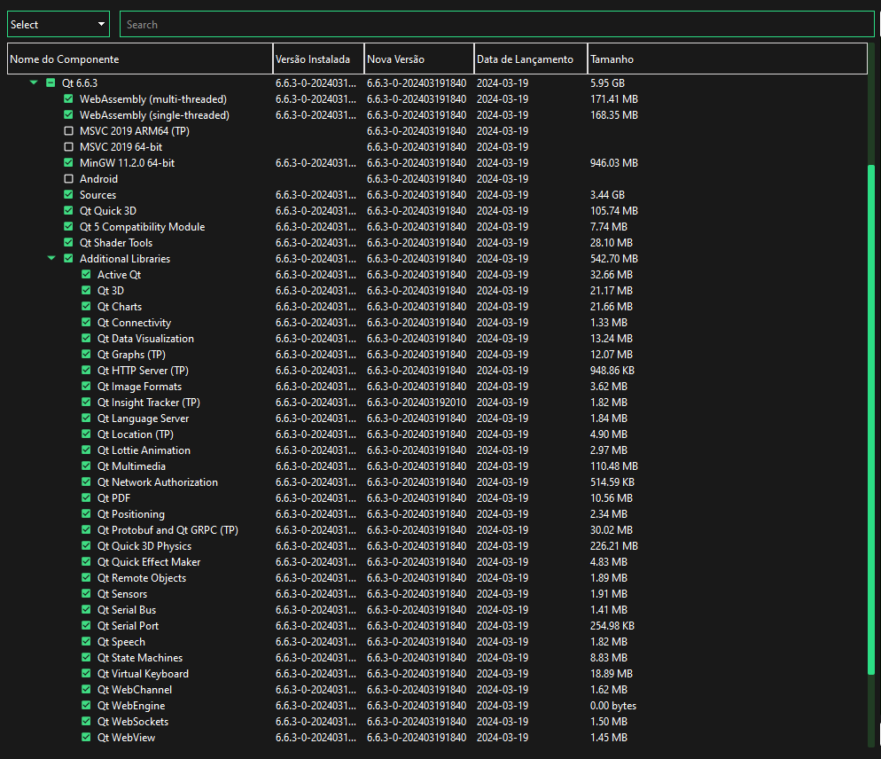
Task: Focus the Search input field
Action: [497, 24]
